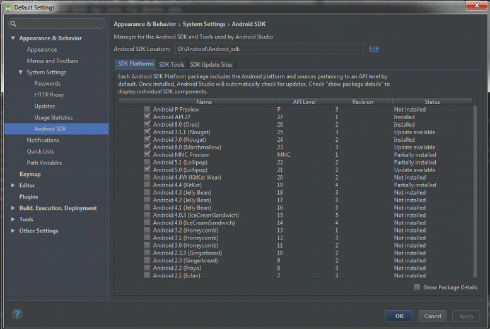Click the Android SDK Location field
The height and width of the screenshot is (329, 490).
[269, 49]
